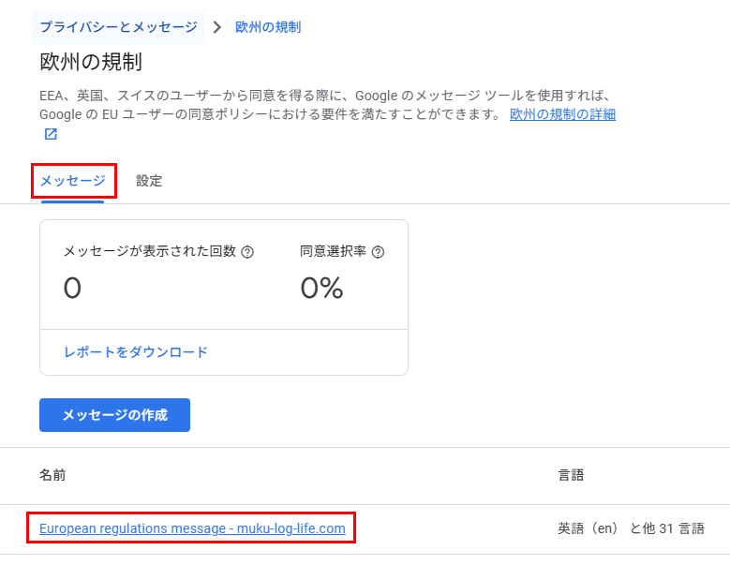Click the 言語 column header
Image resolution: width=730 pixels, height=580 pixels.
click(571, 475)
